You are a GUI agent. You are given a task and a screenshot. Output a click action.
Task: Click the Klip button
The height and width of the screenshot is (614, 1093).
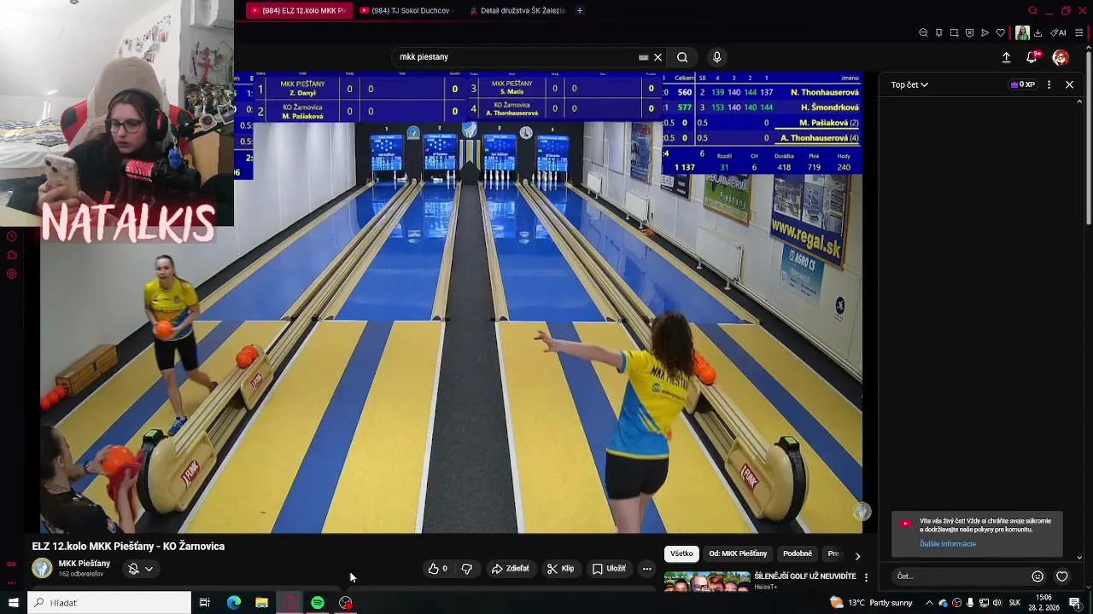[x=560, y=569]
